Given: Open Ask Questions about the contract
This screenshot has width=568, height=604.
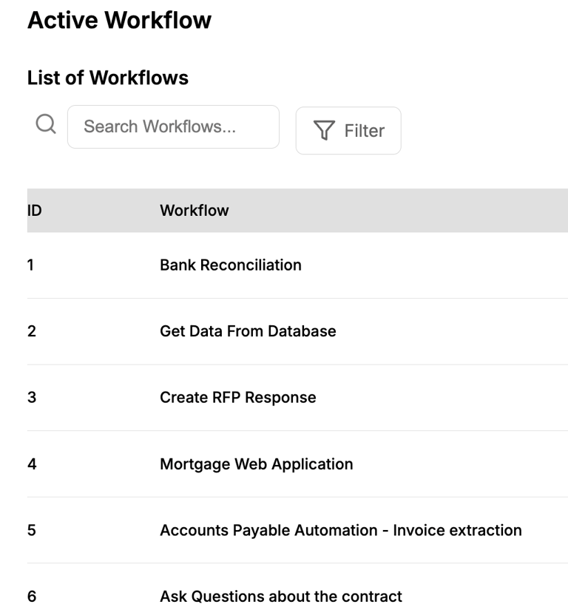Looking at the screenshot, I should (x=280, y=596).
